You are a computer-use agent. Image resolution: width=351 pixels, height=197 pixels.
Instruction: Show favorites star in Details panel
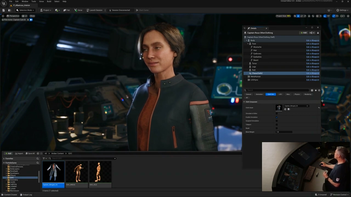pos(316,90)
